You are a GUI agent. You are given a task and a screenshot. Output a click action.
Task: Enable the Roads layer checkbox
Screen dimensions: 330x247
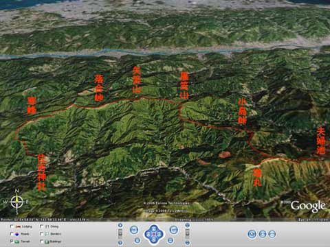(12, 234)
